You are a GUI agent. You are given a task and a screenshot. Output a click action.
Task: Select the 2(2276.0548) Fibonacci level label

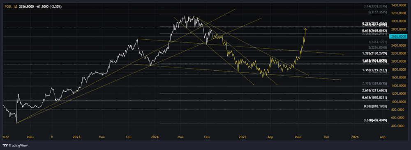pyautogui.click(x=378, y=47)
